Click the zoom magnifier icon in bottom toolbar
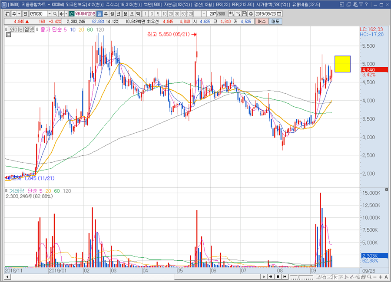 (369, 277)
